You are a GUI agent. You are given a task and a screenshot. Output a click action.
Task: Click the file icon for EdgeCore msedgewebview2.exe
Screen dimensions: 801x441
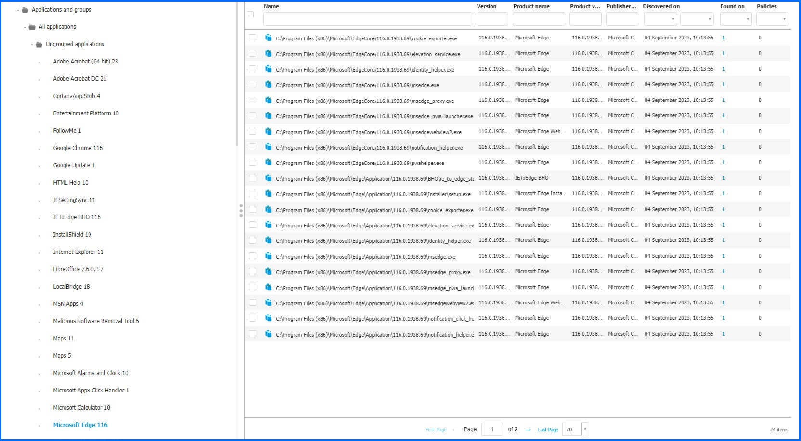pos(268,131)
